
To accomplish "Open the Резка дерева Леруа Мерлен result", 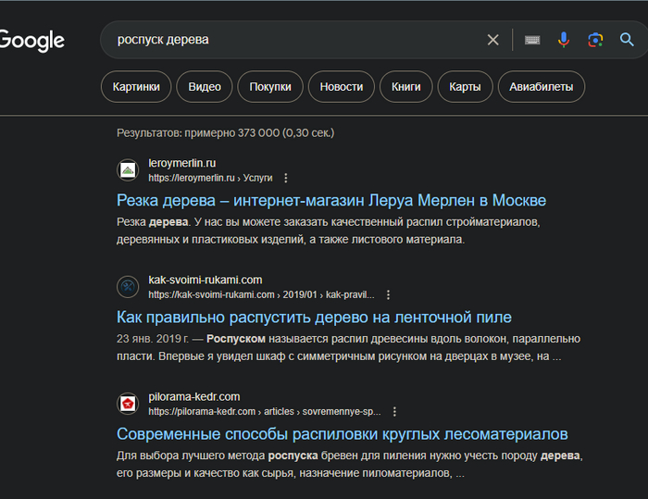I will (331, 200).
